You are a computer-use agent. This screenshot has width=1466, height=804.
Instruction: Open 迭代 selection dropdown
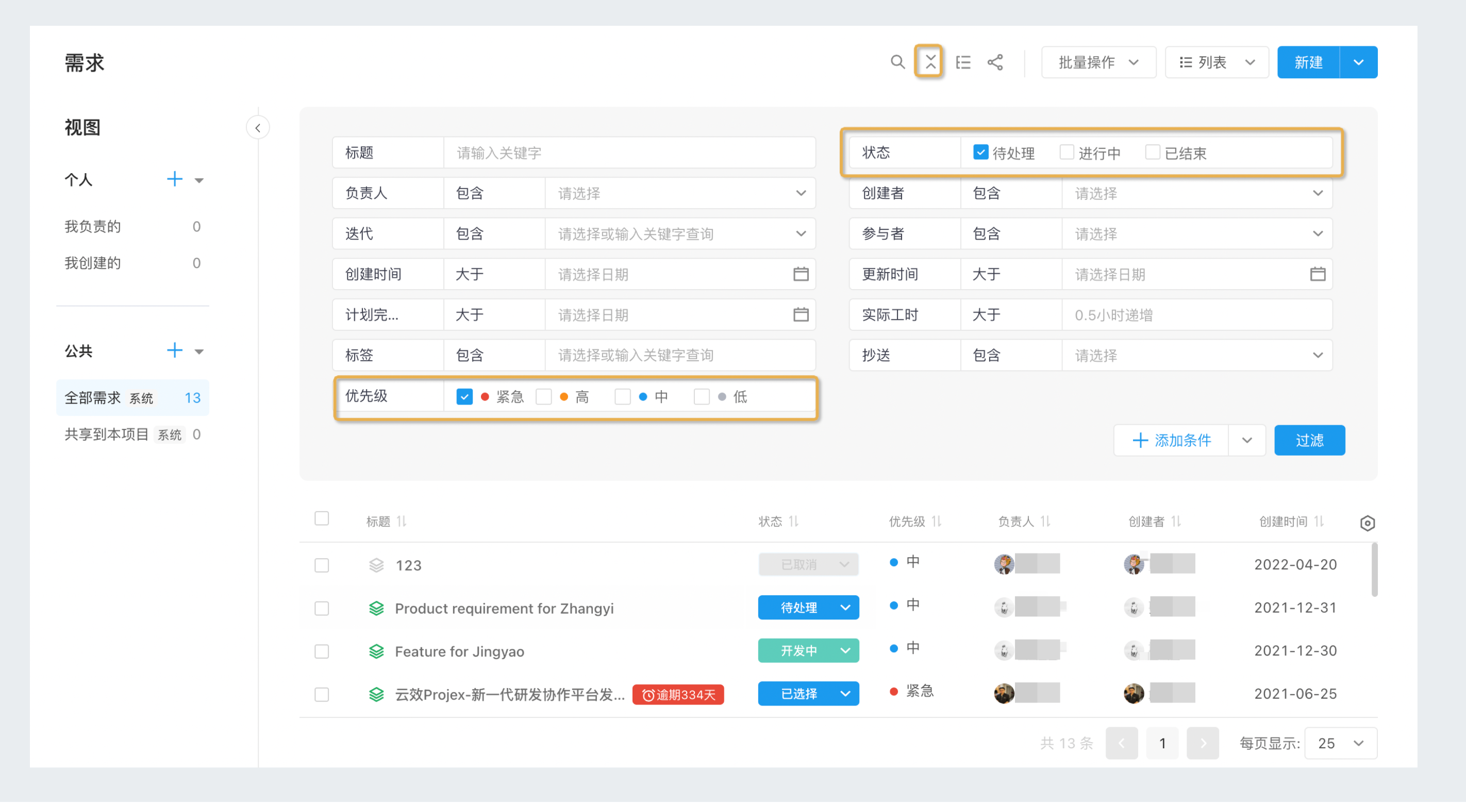(680, 233)
